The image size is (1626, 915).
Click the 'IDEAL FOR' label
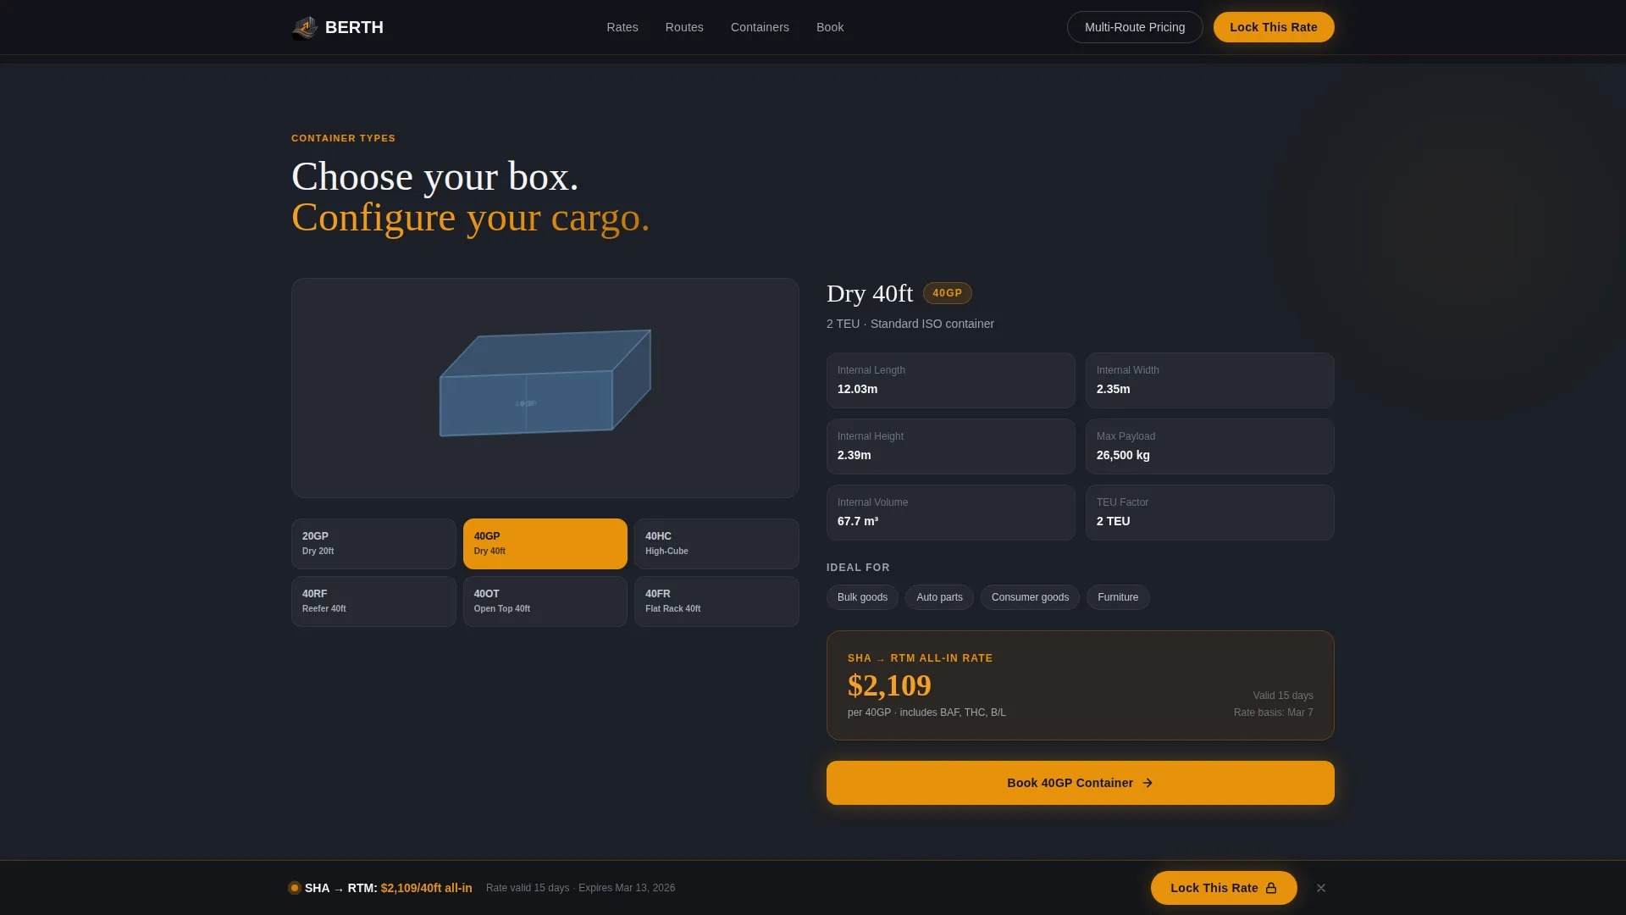858,568
